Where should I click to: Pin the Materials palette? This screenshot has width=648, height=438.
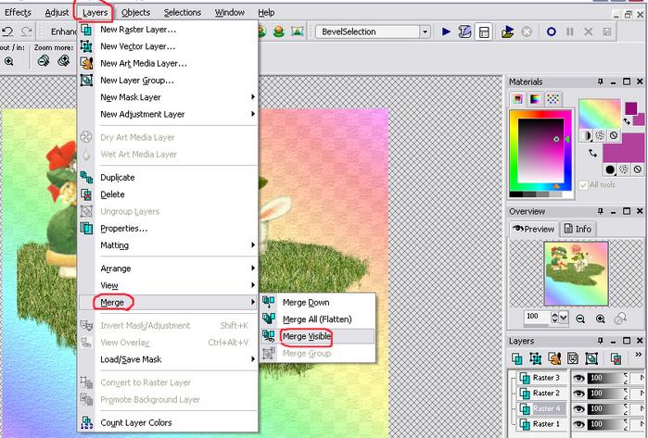[x=601, y=81]
